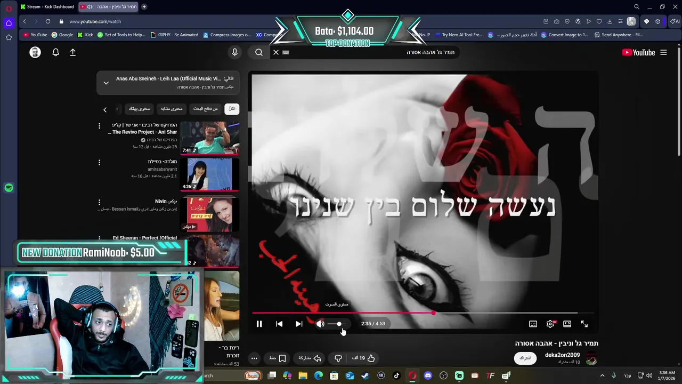Dislike the video thumbs-down

pos(338,358)
